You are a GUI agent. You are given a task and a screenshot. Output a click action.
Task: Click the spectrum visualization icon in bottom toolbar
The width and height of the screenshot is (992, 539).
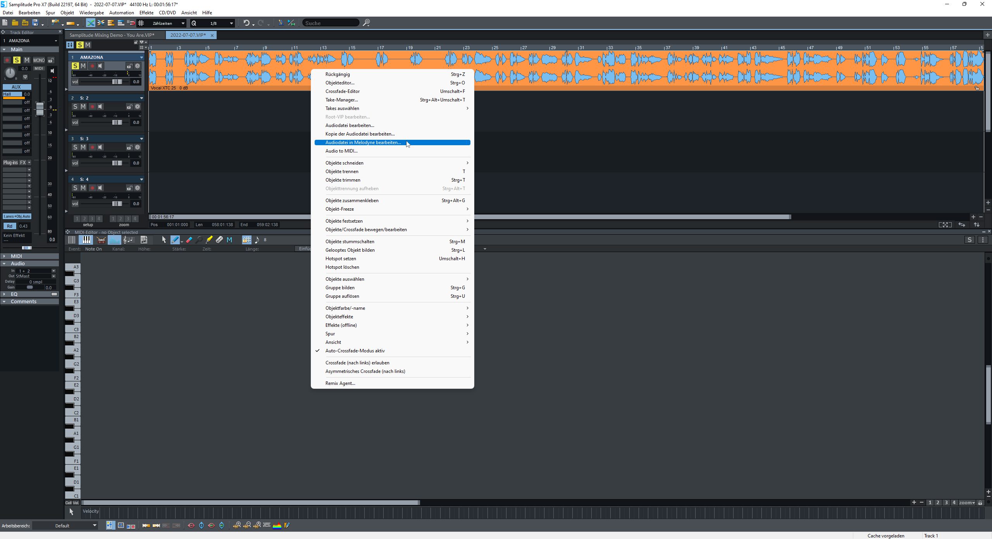(x=277, y=525)
